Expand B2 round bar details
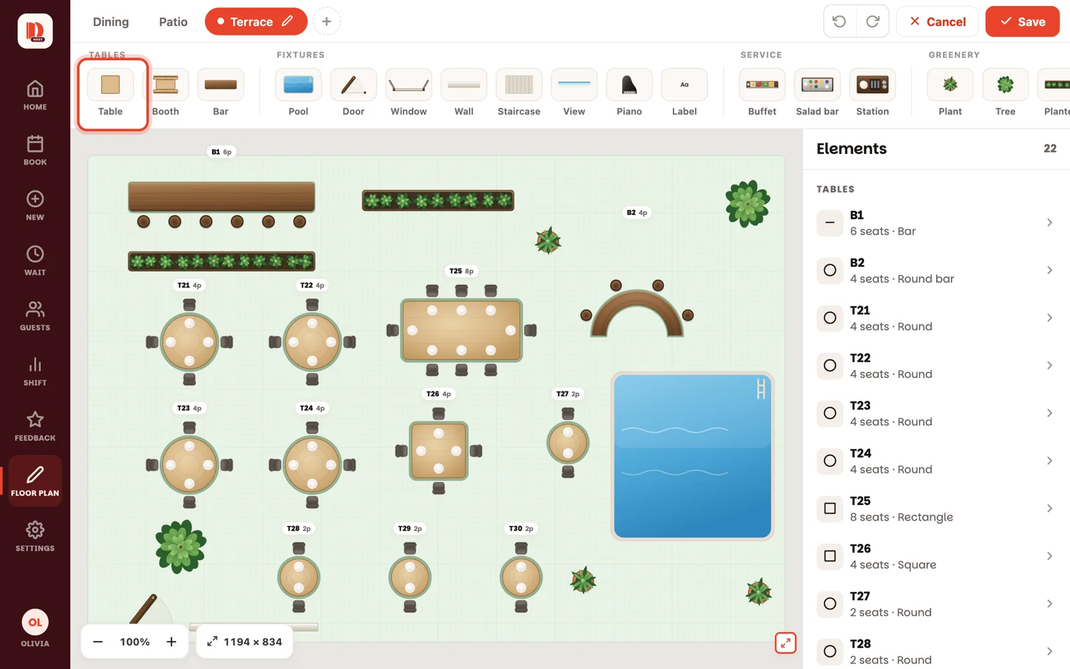The image size is (1070, 669). [x=1049, y=270]
